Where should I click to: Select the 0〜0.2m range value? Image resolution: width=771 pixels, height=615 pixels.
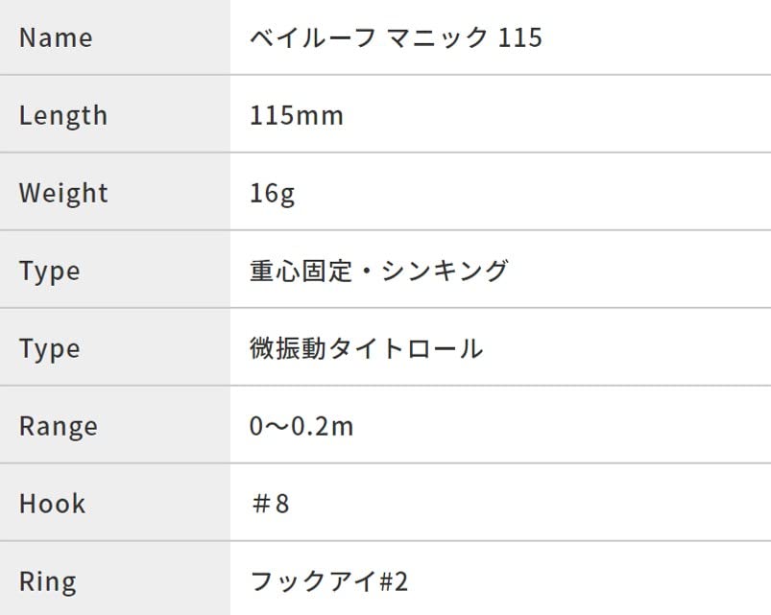pyautogui.click(x=301, y=427)
